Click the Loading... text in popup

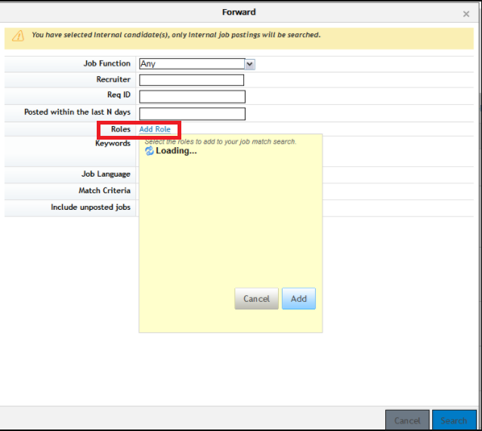pos(176,151)
